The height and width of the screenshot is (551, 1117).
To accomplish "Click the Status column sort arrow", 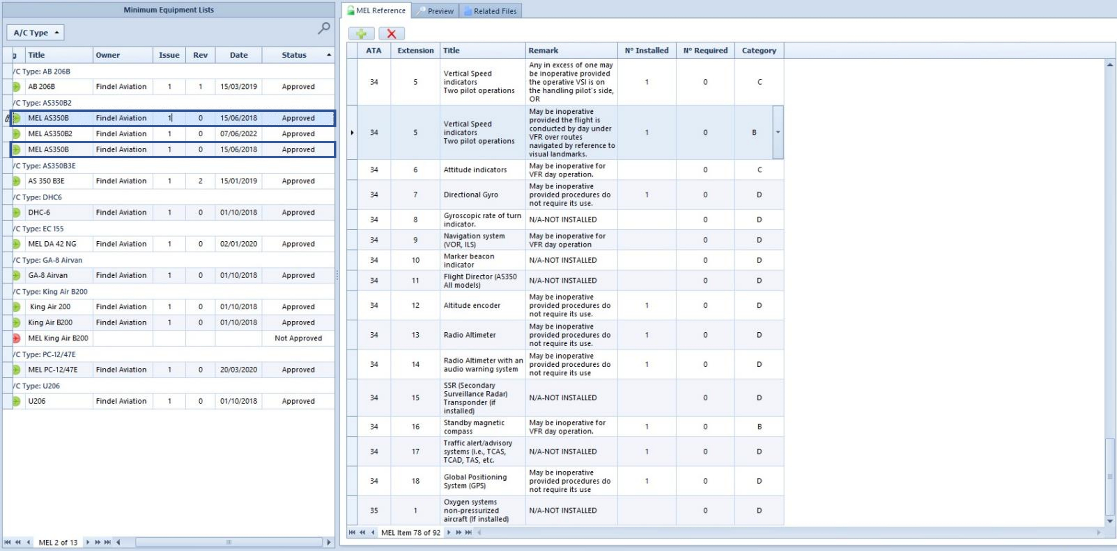I will coord(329,55).
